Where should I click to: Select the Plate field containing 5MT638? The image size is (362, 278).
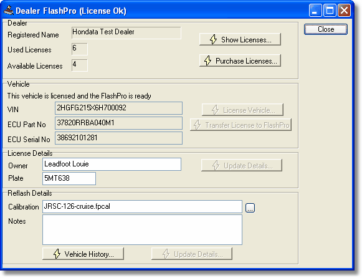[x=69, y=178]
